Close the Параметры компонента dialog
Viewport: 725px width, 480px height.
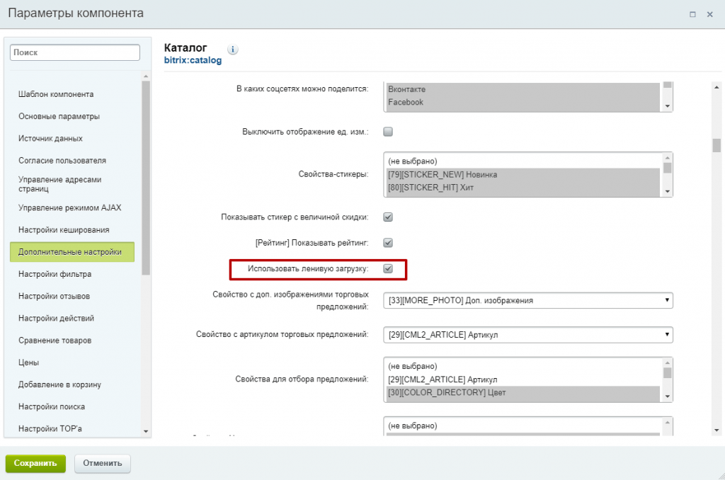(709, 14)
